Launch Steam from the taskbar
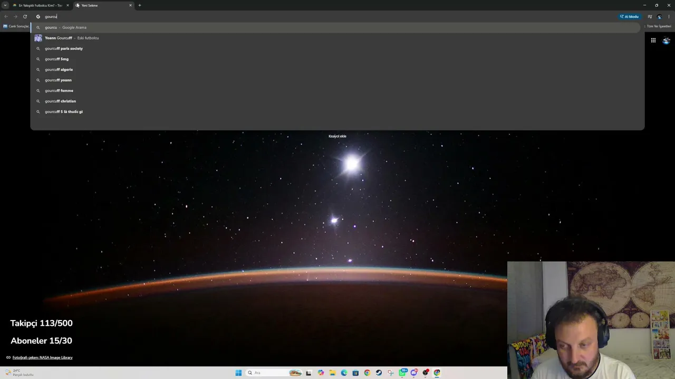 coord(379,373)
